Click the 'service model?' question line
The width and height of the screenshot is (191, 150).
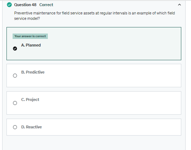[x=27, y=18]
